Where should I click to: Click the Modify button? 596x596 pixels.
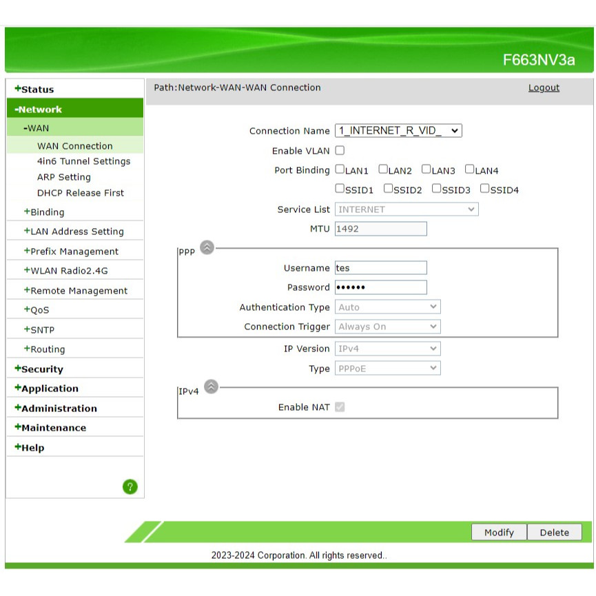pos(499,532)
